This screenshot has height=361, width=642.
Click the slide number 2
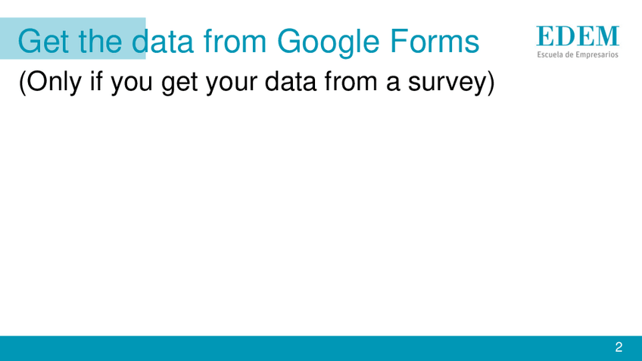point(619,347)
